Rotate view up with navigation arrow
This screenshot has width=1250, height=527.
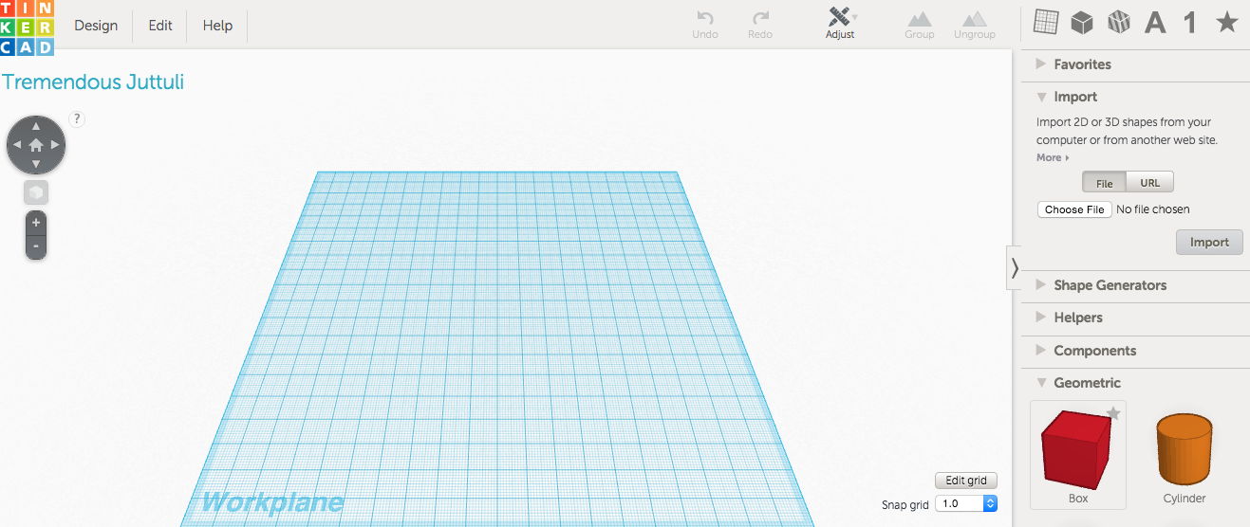(x=36, y=125)
